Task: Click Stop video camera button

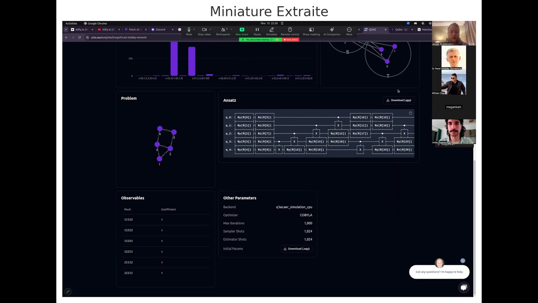Action: pyautogui.click(x=204, y=30)
